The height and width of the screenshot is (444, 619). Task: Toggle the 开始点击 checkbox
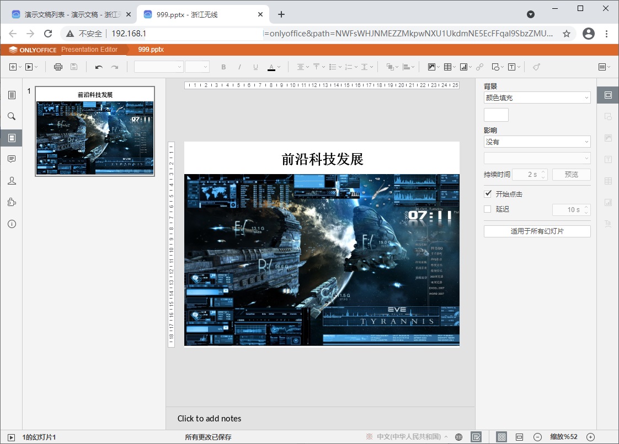tap(488, 194)
